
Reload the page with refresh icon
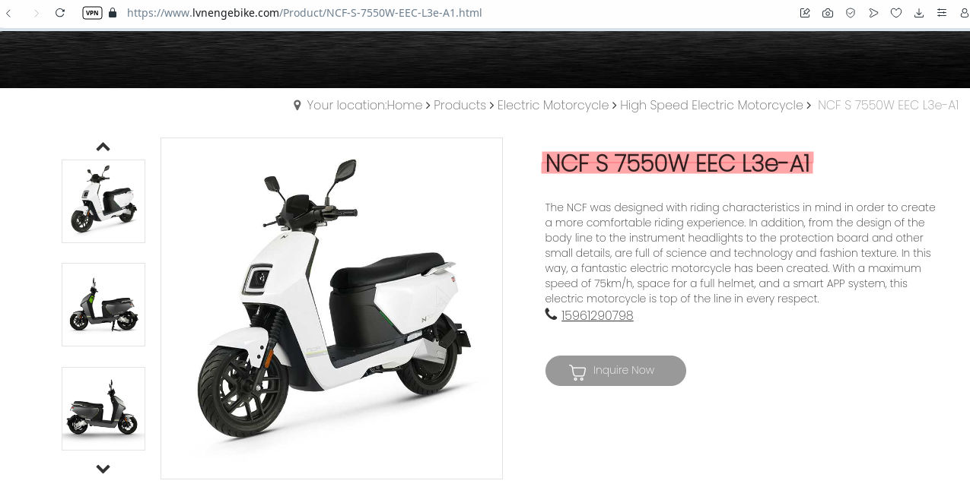60,13
